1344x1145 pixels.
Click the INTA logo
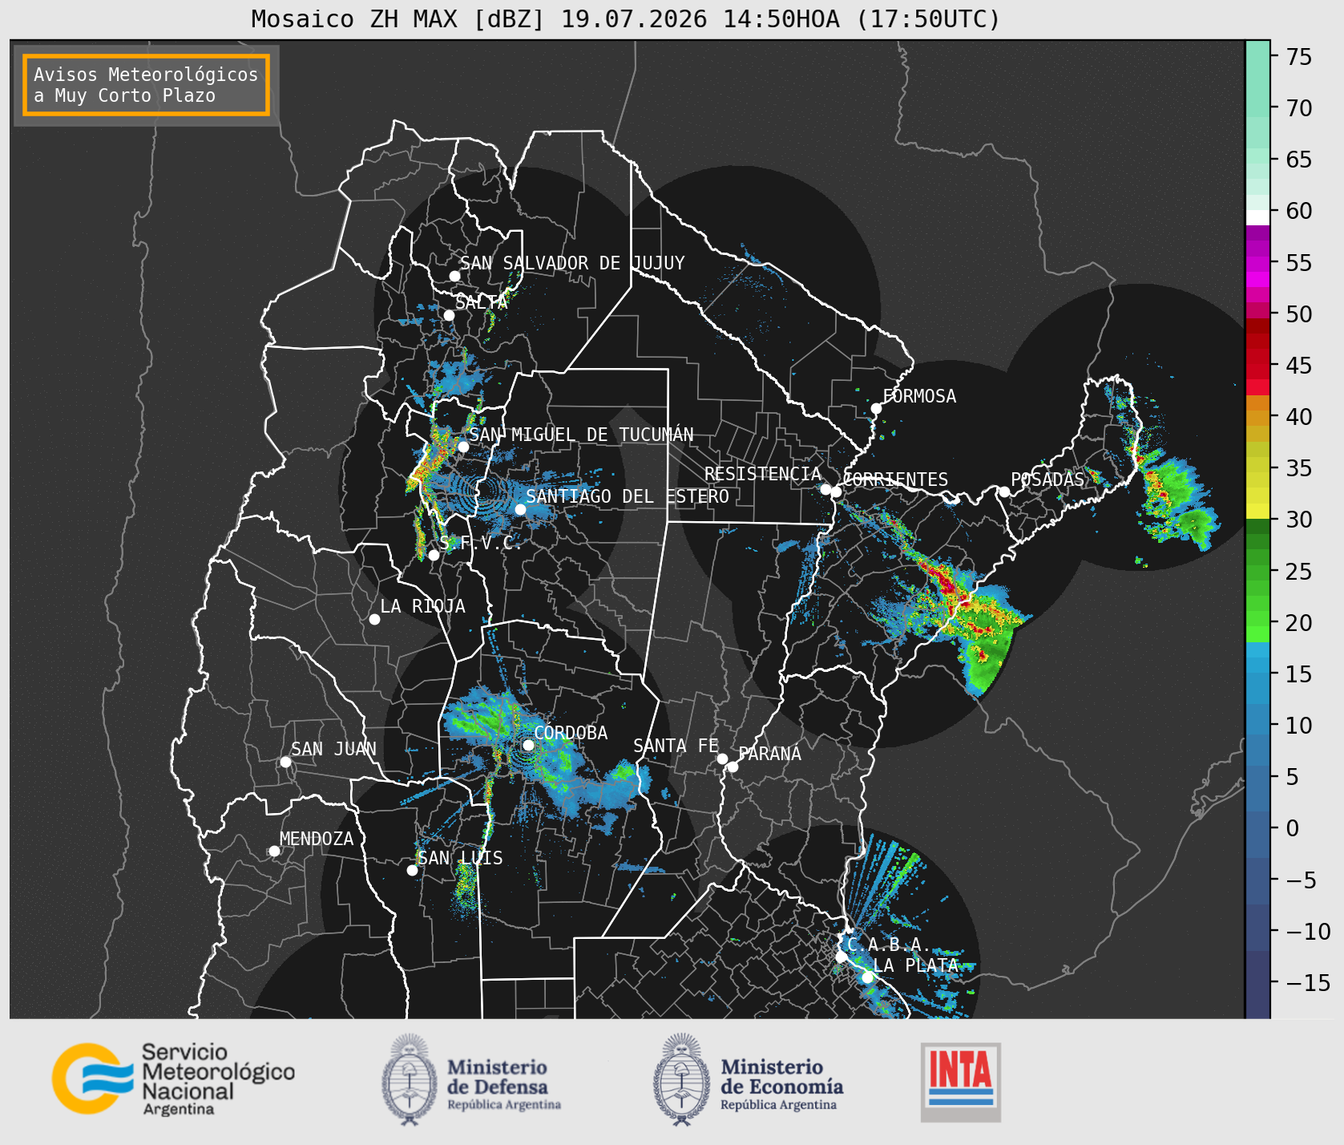(x=960, y=1082)
